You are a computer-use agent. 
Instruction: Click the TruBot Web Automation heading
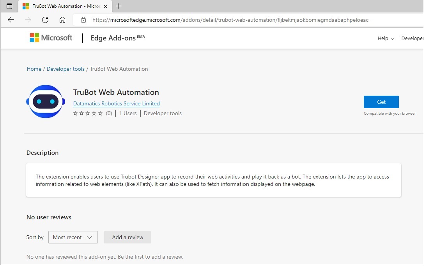point(116,92)
